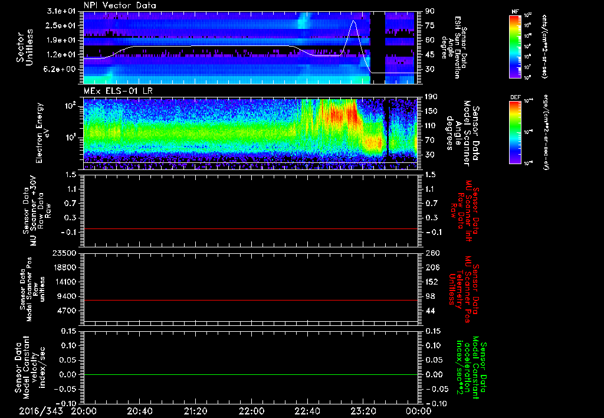Click the DEF color scale bar
This screenshot has width=604, height=418.
coord(516,132)
